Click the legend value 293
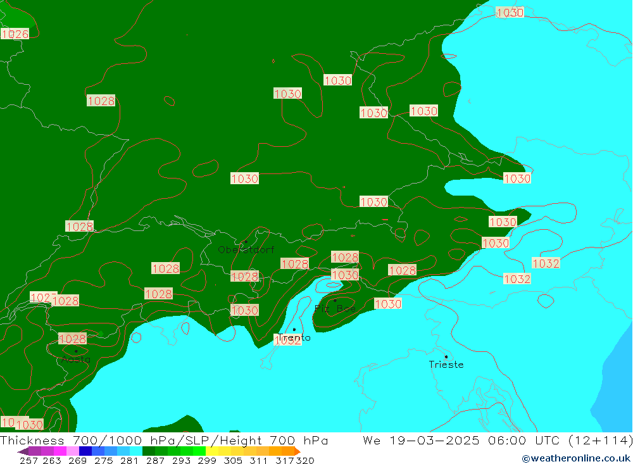The image size is (633, 464). [181, 460]
